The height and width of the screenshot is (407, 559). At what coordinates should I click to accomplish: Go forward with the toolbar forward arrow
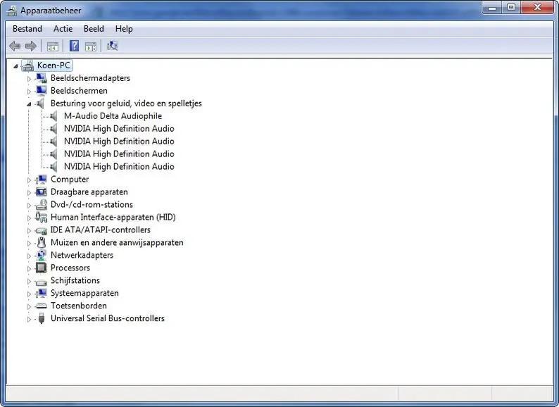[x=31, y=46]
